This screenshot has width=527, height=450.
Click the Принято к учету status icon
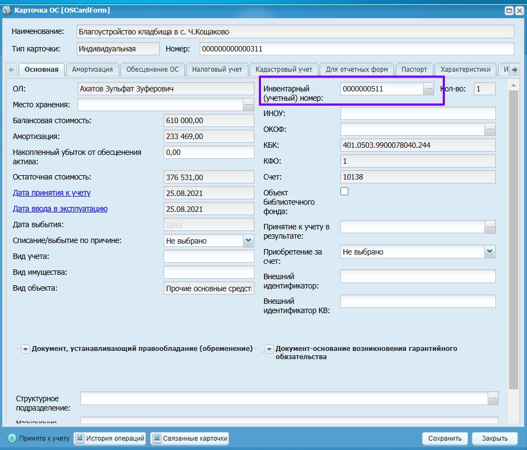[x=11, y=438]
